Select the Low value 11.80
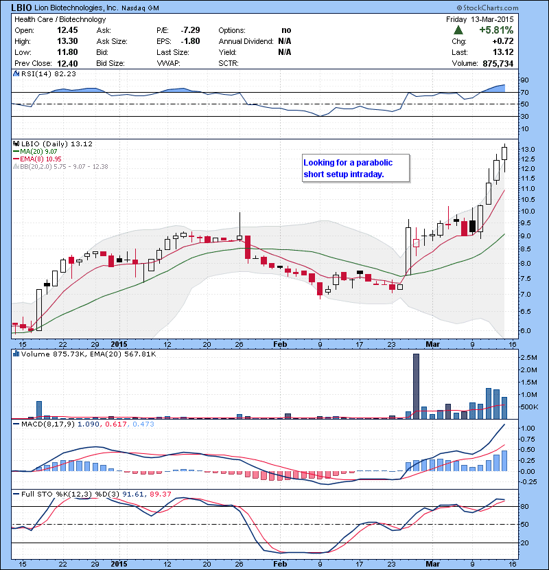 (x=67, y=52)
